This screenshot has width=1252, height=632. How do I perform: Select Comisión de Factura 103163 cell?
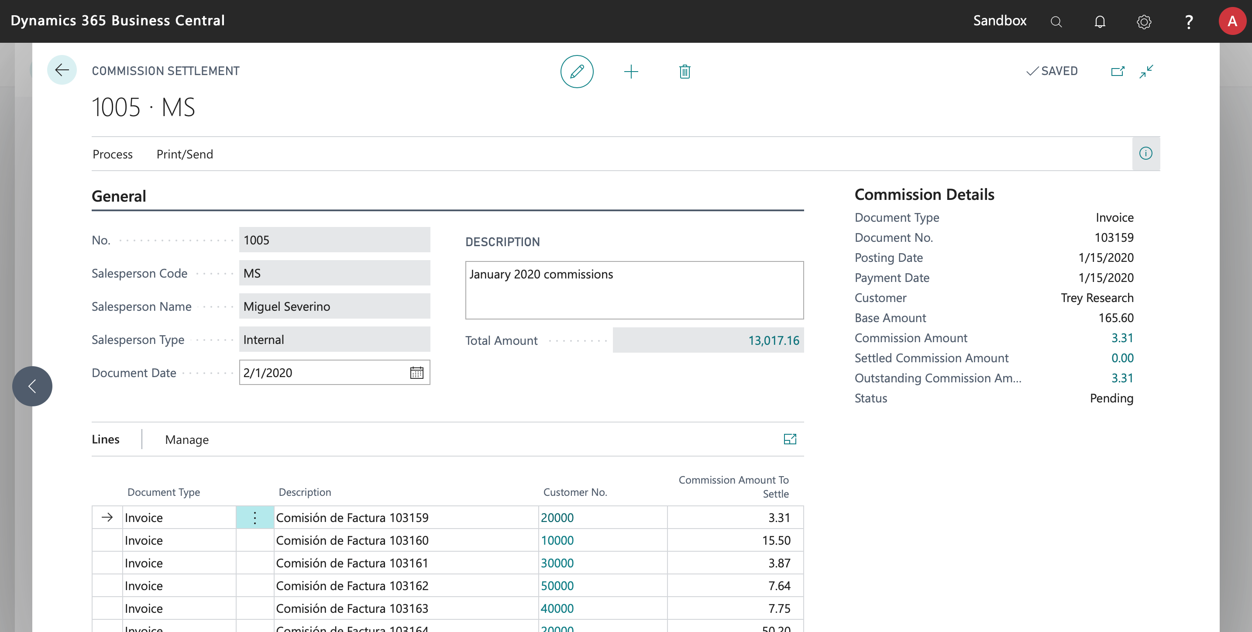point(406,608)
